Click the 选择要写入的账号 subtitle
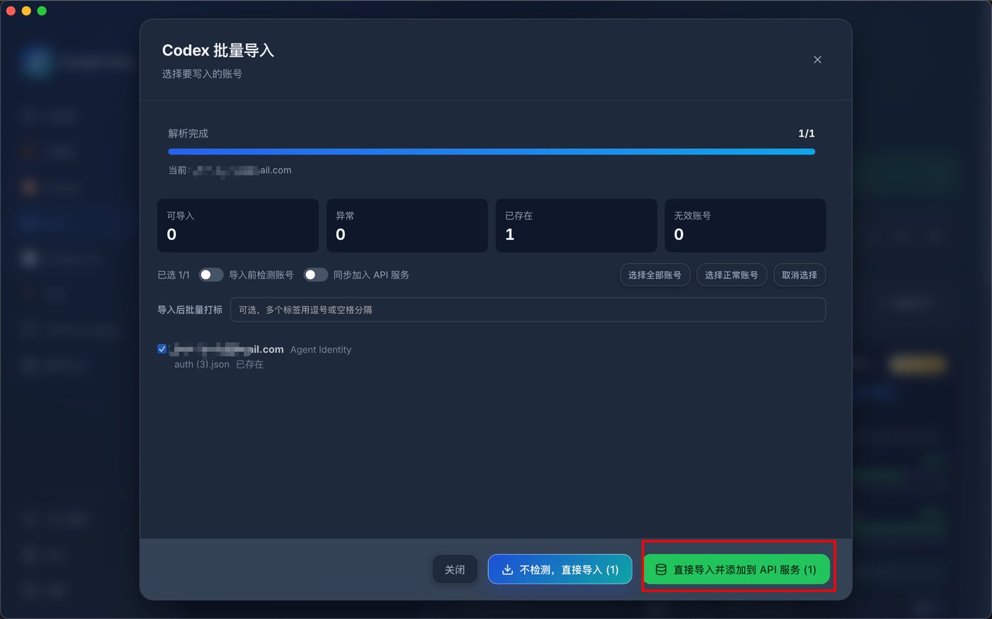Image resolution: width=992 pixels, height=619 pixels. 202,74
